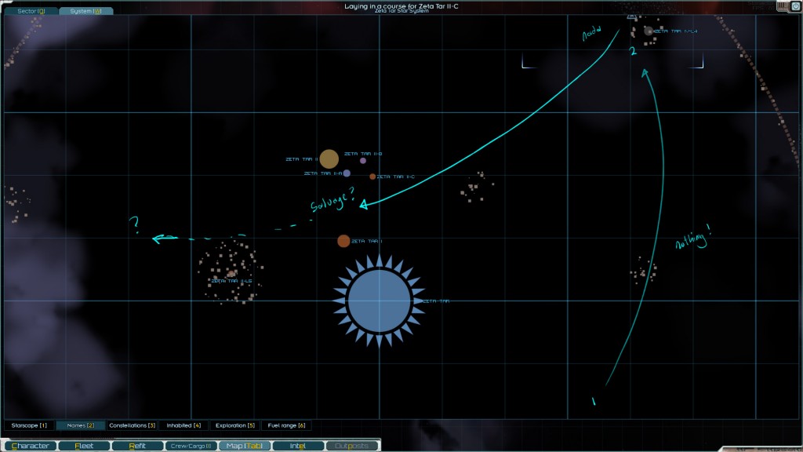
Task: Open the Character screen
Action: pyautogui.click(x=31, y=446)
